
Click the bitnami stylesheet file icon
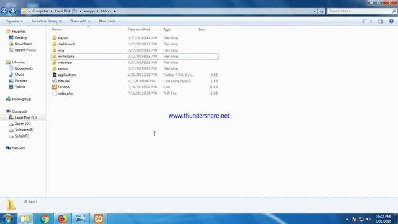click(x=54, y=81)
